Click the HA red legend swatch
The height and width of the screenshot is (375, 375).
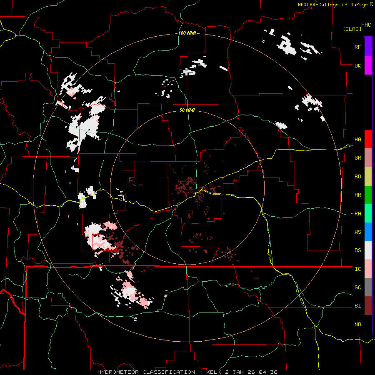point(368,139)
